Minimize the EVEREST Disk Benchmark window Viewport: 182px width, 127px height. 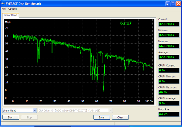click(x=168, y=4)
